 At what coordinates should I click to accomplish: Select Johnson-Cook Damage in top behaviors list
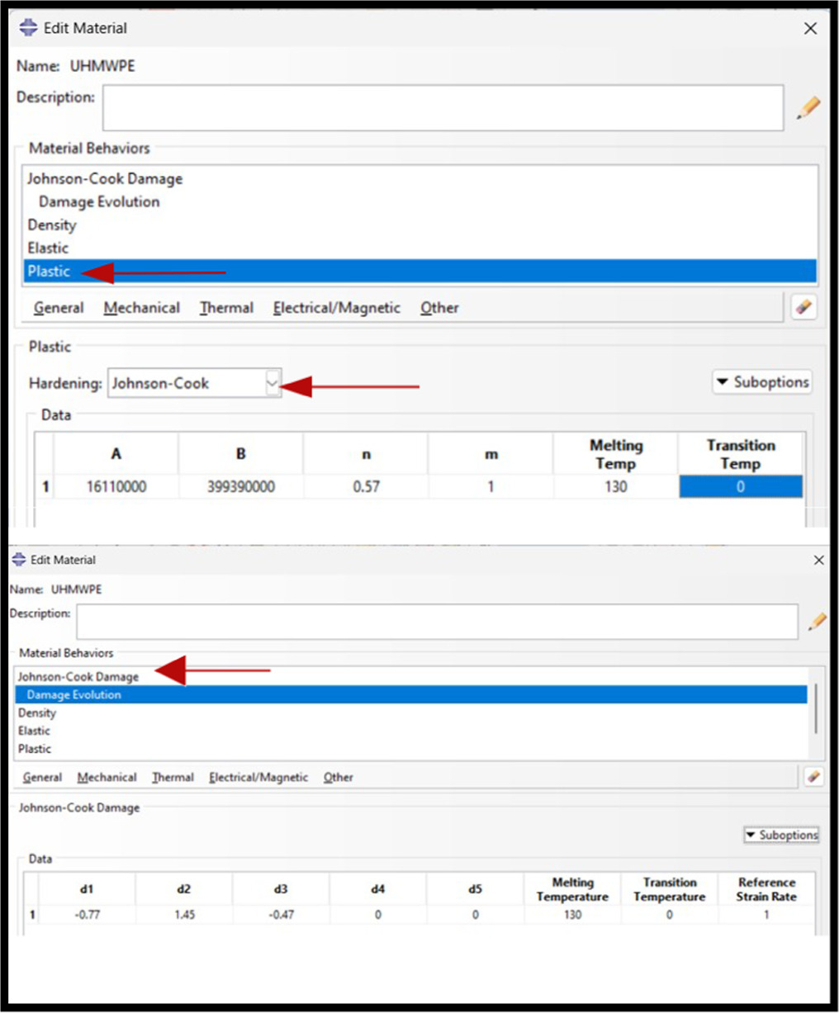coord(105,179)
